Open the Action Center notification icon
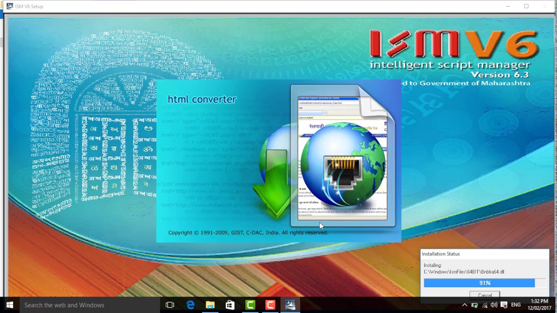This screenshot has width=557, height=313. (x=504, y=305)
